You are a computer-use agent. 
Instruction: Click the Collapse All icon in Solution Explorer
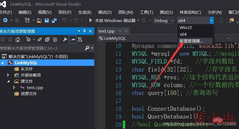[x=47, y=40]
